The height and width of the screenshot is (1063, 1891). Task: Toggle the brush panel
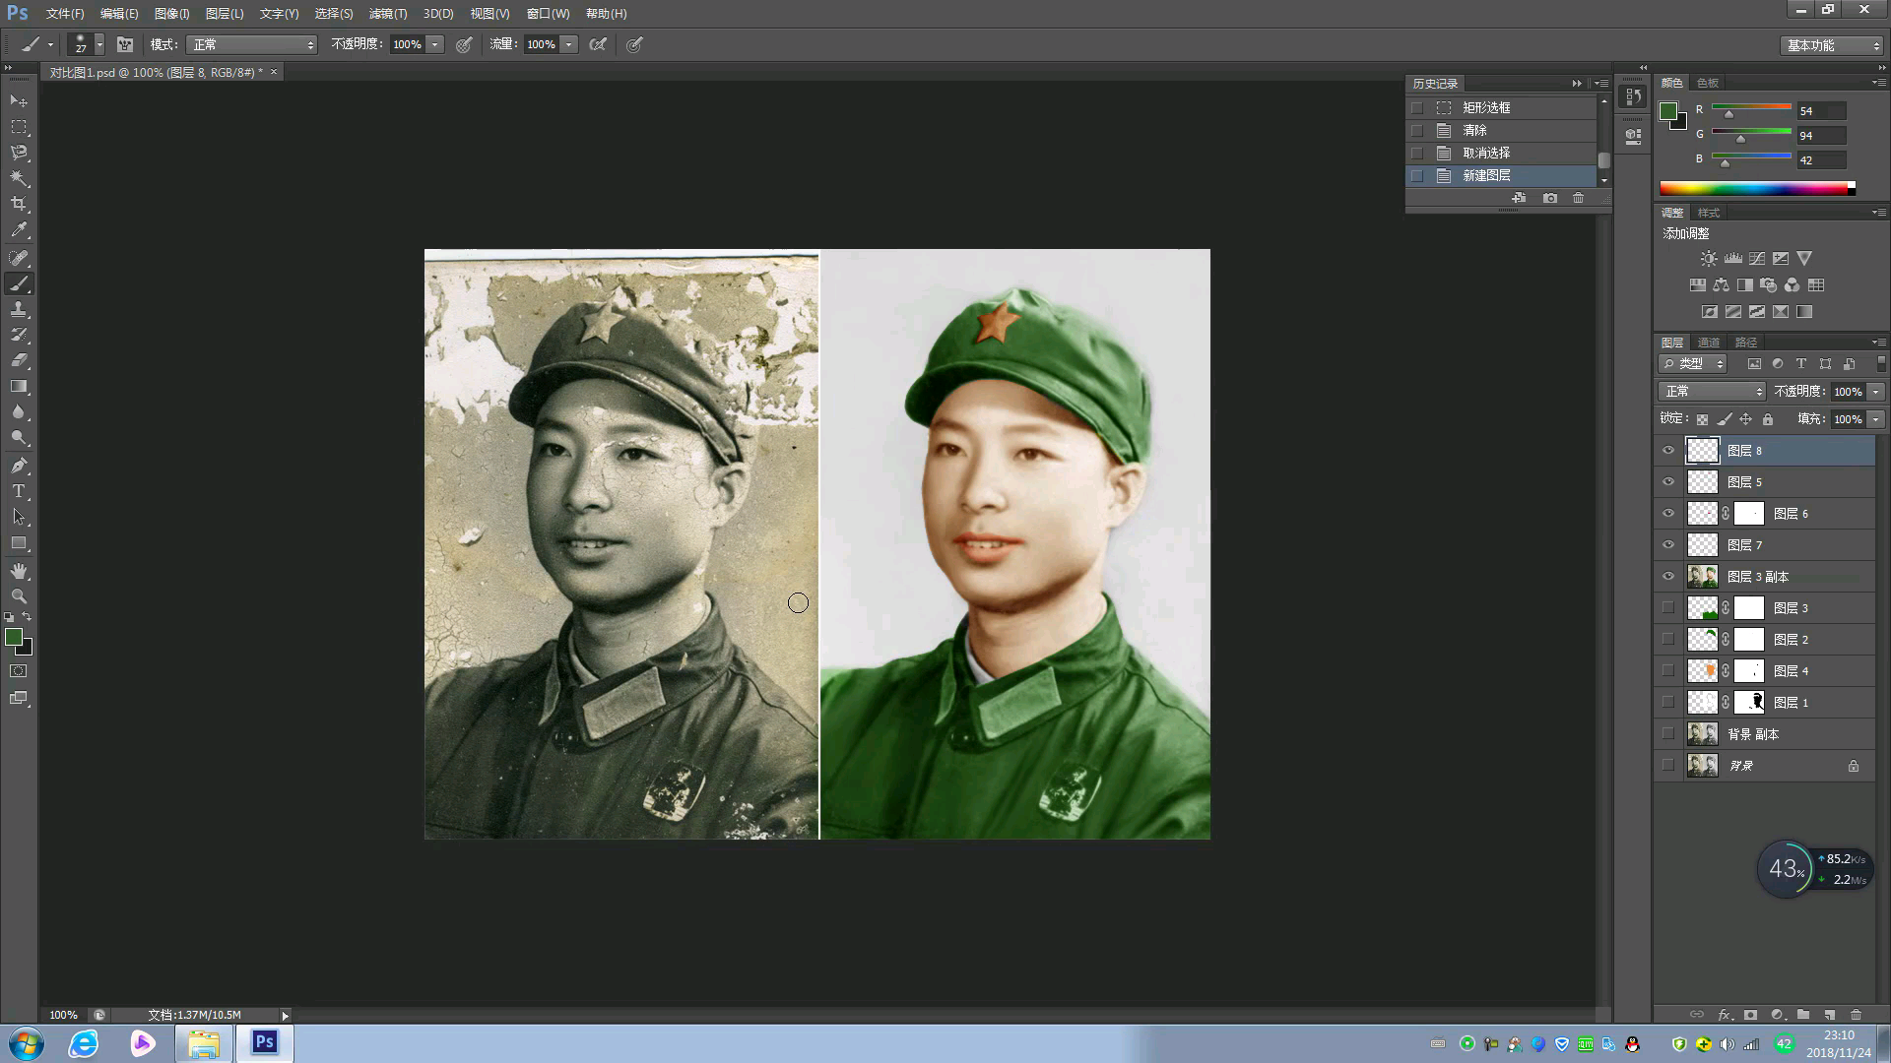click(125, 44)
